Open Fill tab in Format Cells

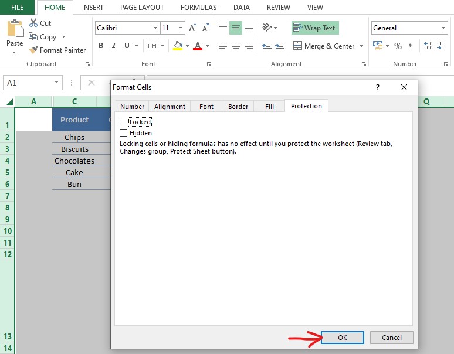click(269, 107)
